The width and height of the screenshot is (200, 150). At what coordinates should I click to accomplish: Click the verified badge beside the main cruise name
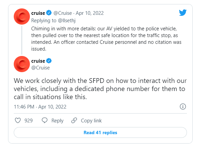[x=49, y=61]
